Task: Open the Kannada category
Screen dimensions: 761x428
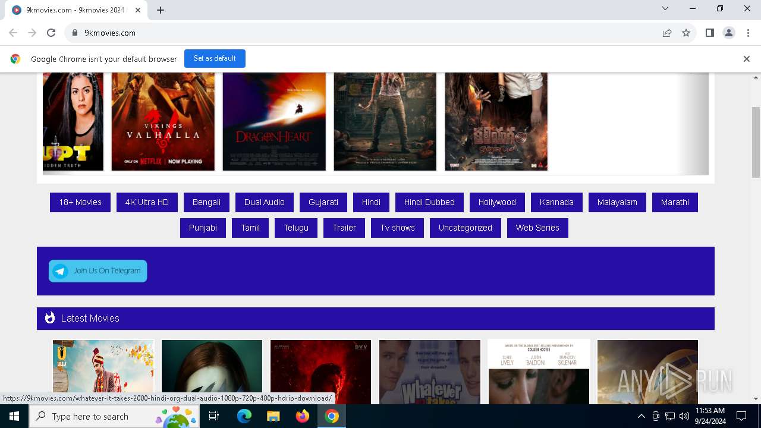Action: point(556,202)
